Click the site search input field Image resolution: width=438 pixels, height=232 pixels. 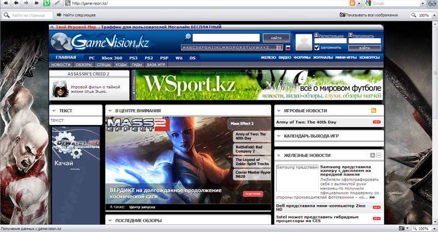(x=226, y=38)
